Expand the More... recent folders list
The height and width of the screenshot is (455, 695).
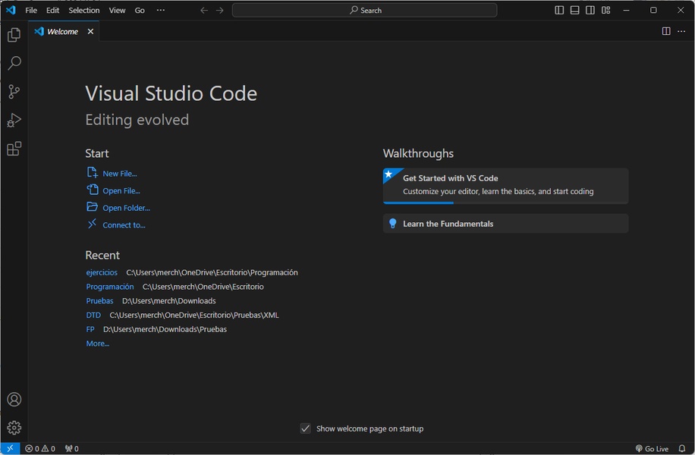point(98,344)
